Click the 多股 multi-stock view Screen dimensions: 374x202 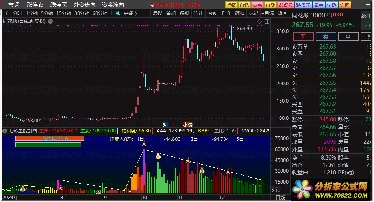tap(185, 13)
